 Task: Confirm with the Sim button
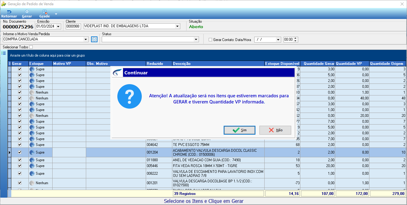coord(239,130)
